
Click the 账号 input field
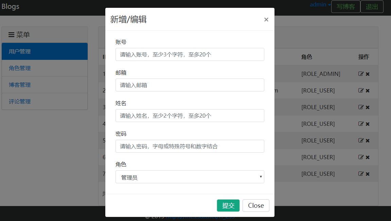190,54
